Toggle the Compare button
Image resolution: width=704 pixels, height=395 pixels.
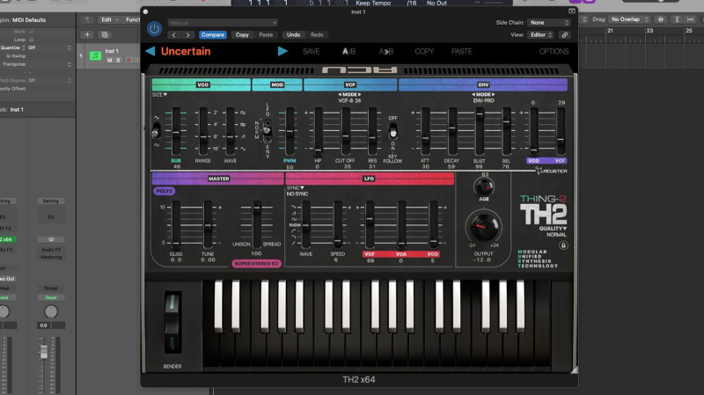(x=212, y=34)
